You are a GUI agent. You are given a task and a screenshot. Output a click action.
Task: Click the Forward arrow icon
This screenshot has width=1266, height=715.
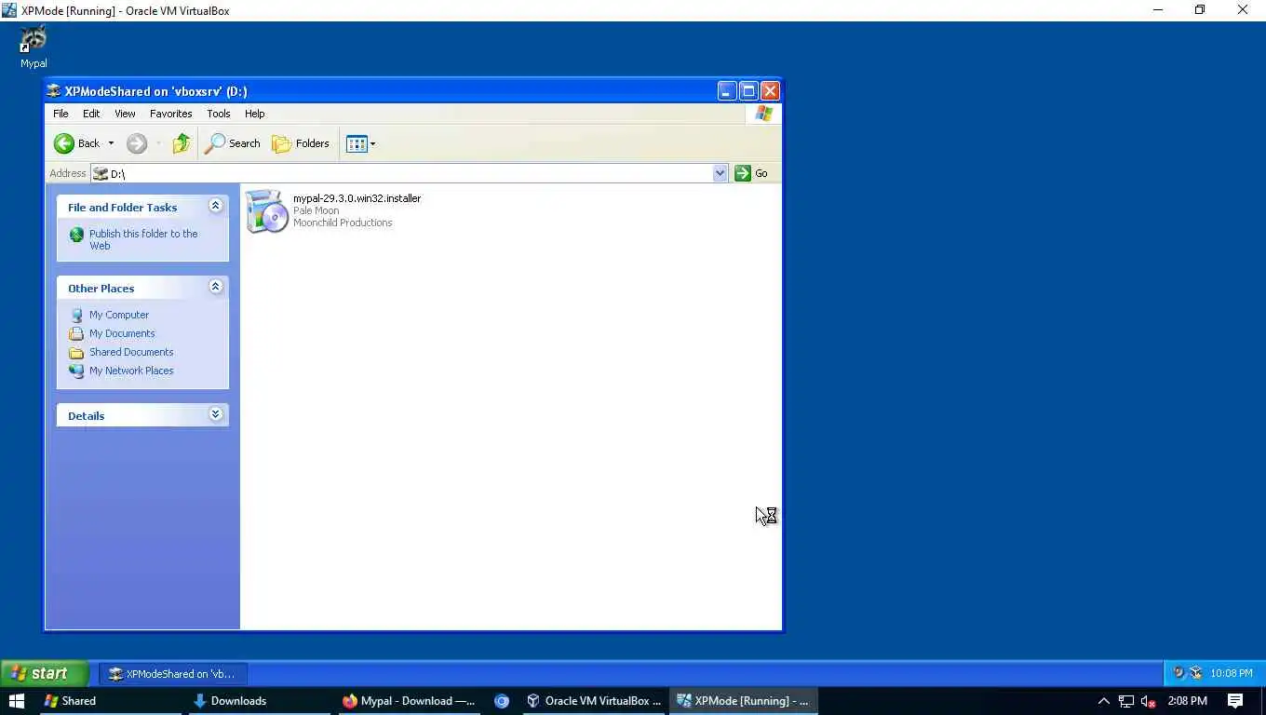[137, 143]
